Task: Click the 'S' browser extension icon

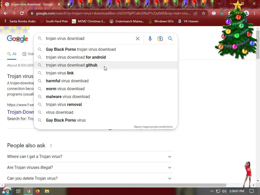Action: tap(222, 13)
